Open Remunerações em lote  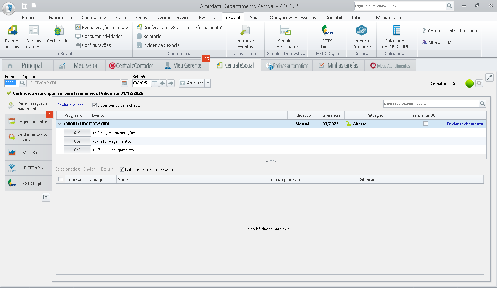tap(102, 27)
